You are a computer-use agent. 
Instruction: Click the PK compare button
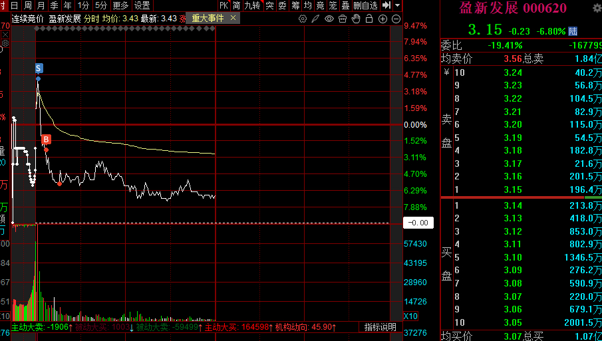(224, 5)
